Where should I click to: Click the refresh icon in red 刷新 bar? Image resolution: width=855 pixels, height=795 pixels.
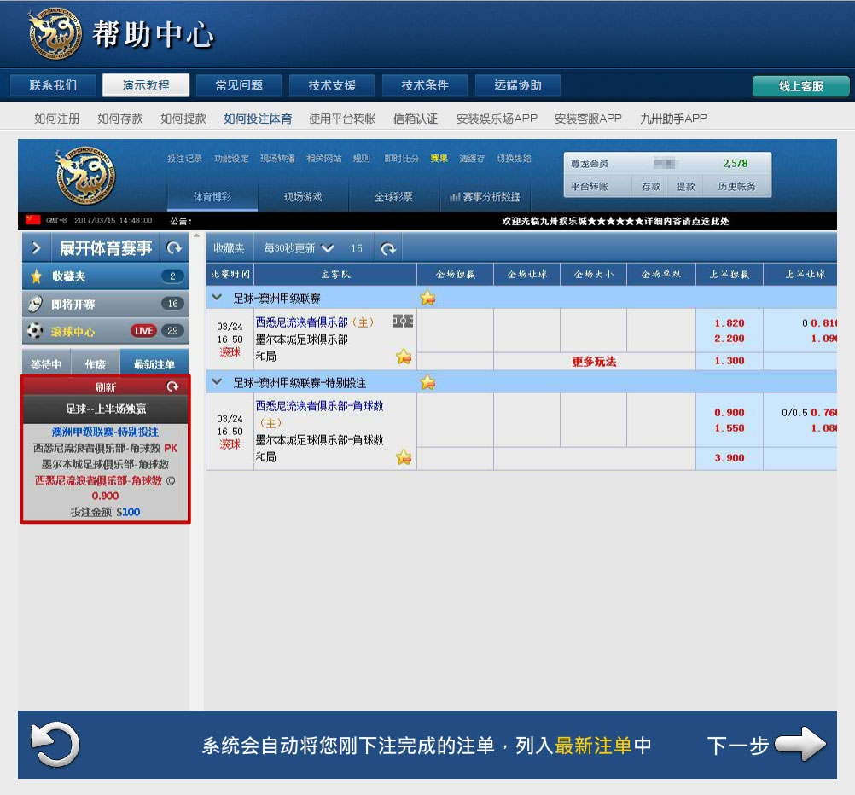click(x=173, y=387)
